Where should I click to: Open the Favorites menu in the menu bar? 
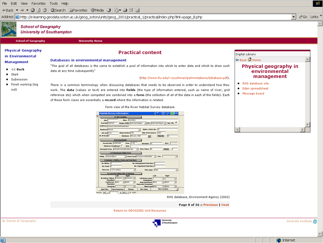pyautogui.click(x=38, y=4)
